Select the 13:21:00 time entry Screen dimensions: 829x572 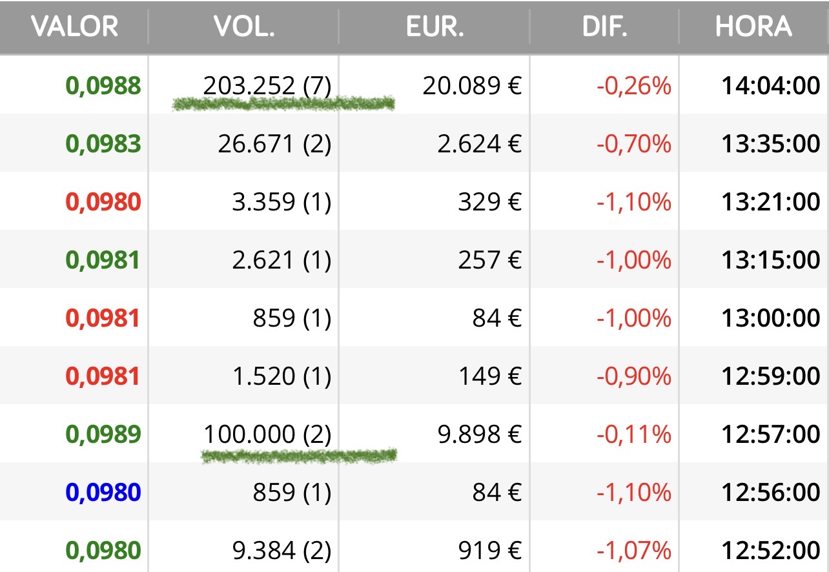click(x=770, y=202)
